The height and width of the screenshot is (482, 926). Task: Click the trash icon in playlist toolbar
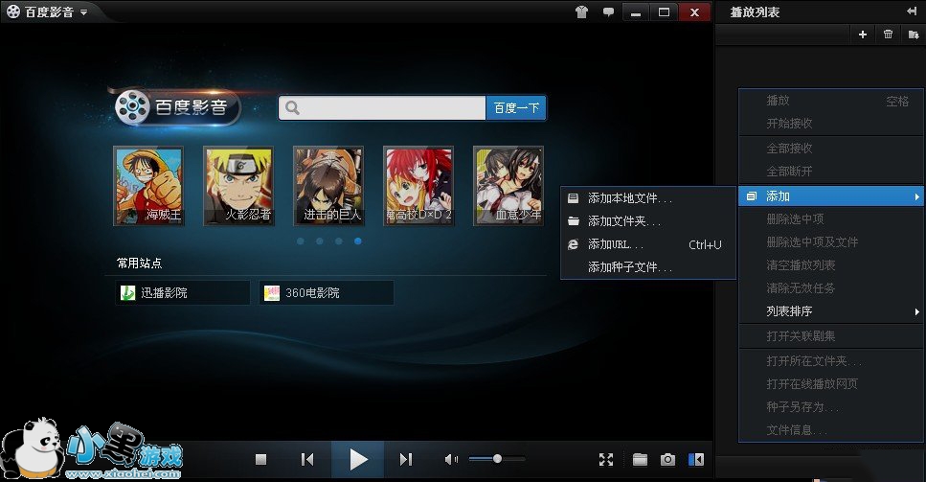pyautogui.click(x=889, y=34)
